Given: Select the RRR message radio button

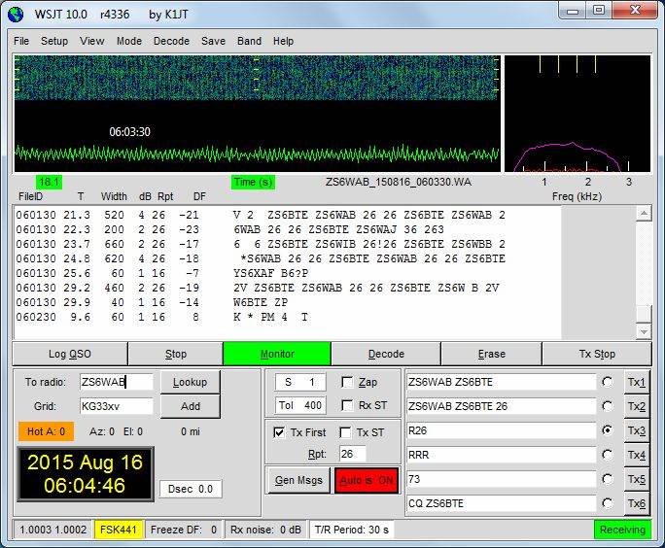Looking at the screenshot, I should 608,455.
